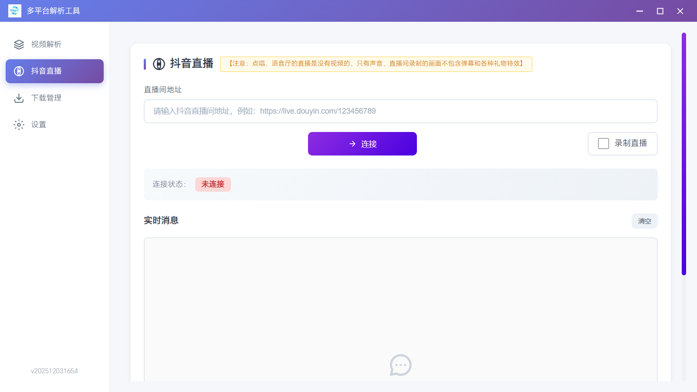Image resolution: width=697 pixels, height=392 pixels.
Task: Click the version label v202512031654
Action: (x=54, y=371)
